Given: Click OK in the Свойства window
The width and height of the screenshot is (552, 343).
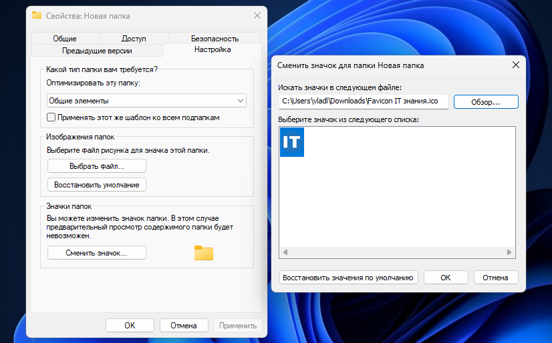Looking at the screenshot, I should (130, 326).
